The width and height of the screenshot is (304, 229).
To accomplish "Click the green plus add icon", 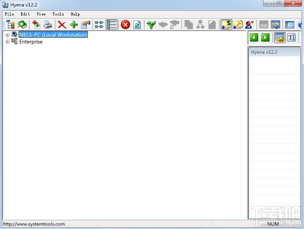I will [x=74, y=25].
